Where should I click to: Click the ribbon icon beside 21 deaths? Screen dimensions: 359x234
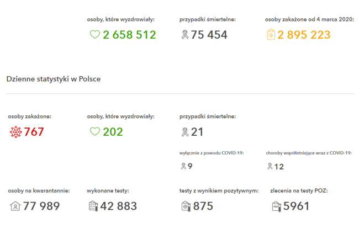[x=184, y=132]
